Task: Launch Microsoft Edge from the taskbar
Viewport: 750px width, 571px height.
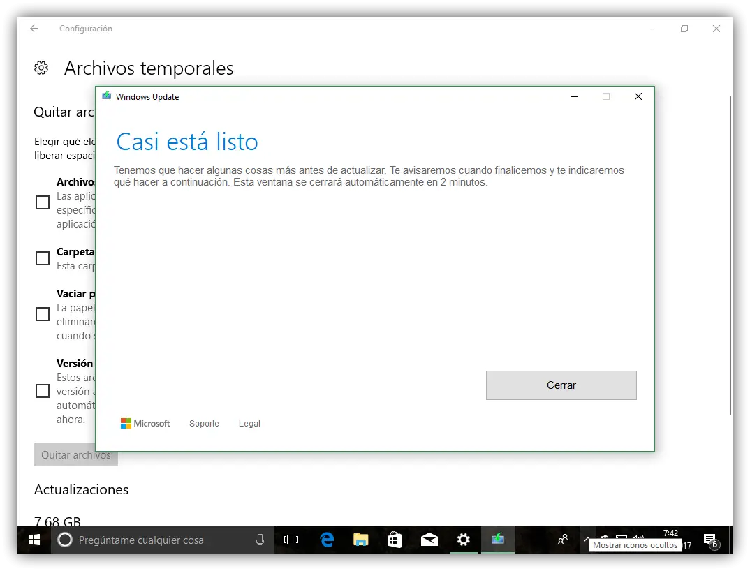Action: 328,540
